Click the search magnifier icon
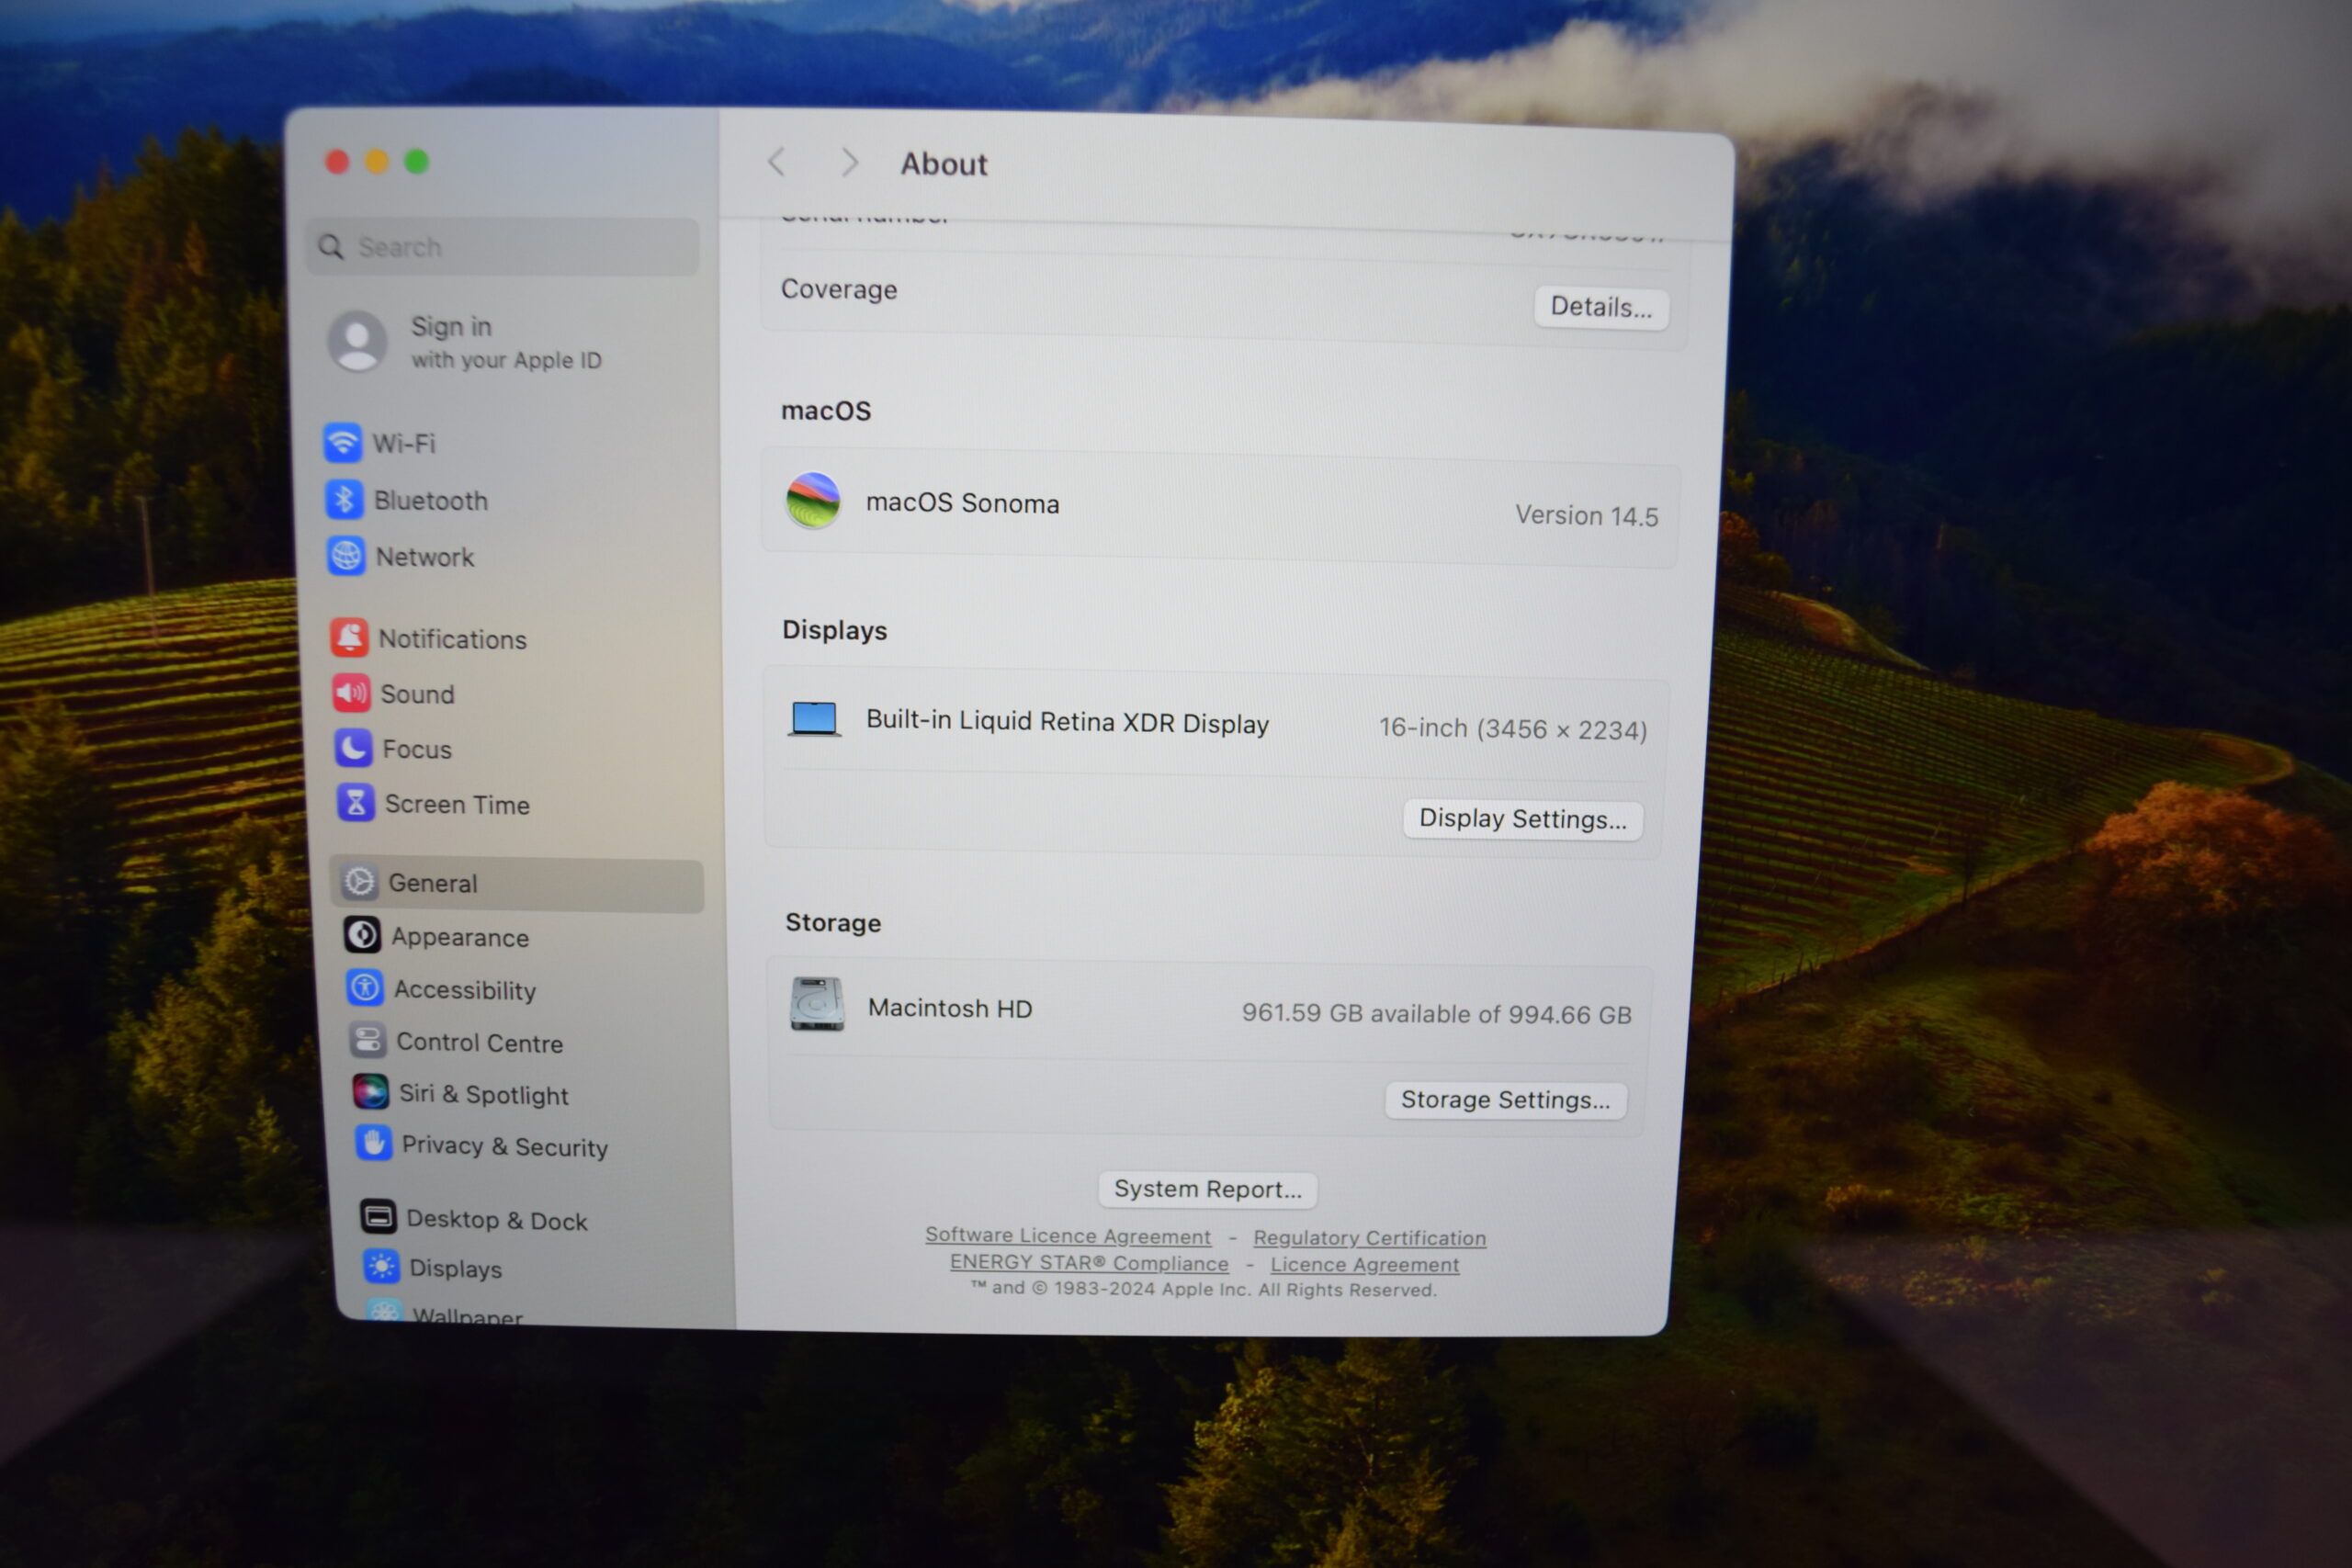The height and width of the screenshot is (1568, 2352). coord(330,246)
